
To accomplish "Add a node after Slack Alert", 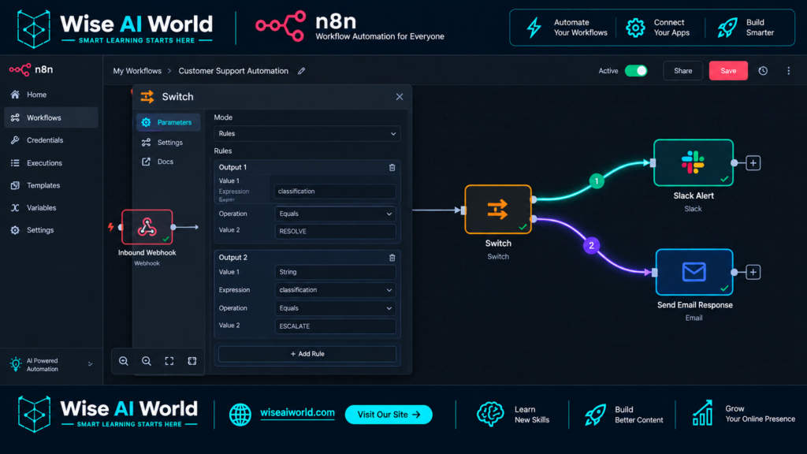I will coord(753,163).
